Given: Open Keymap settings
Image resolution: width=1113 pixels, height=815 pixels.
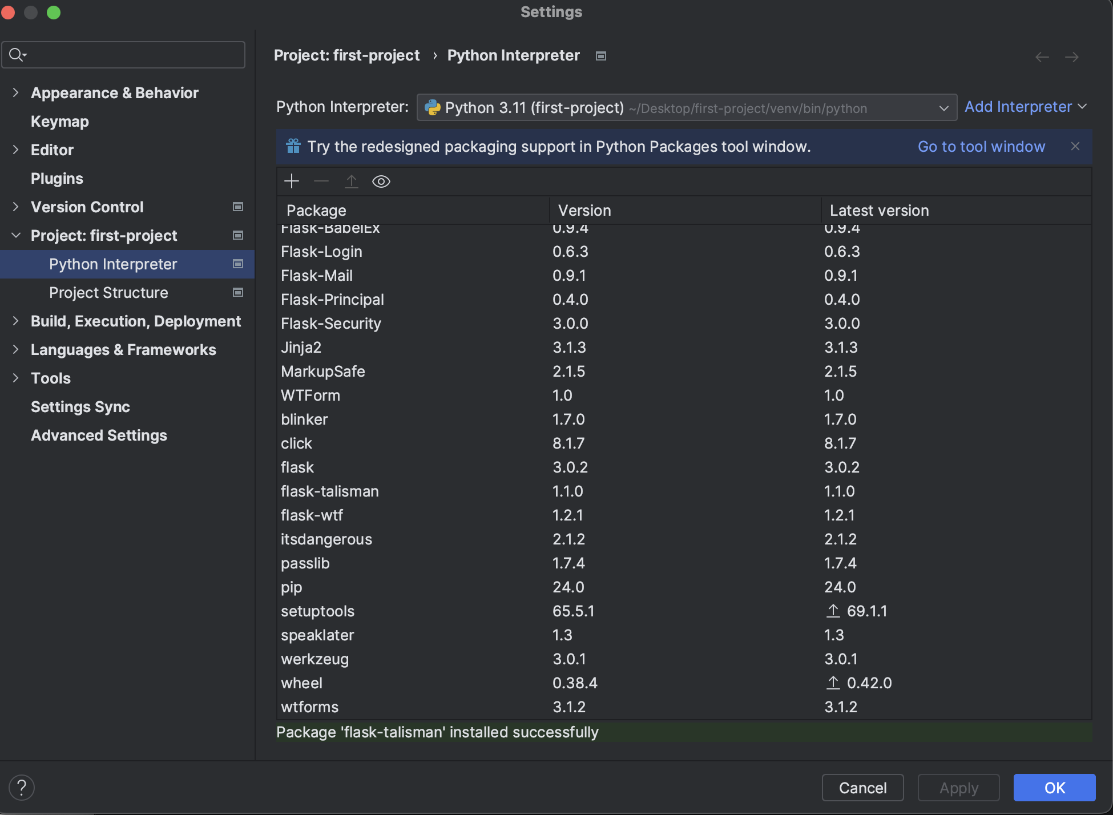Looking at the screenshot, I should pos(60,121).
